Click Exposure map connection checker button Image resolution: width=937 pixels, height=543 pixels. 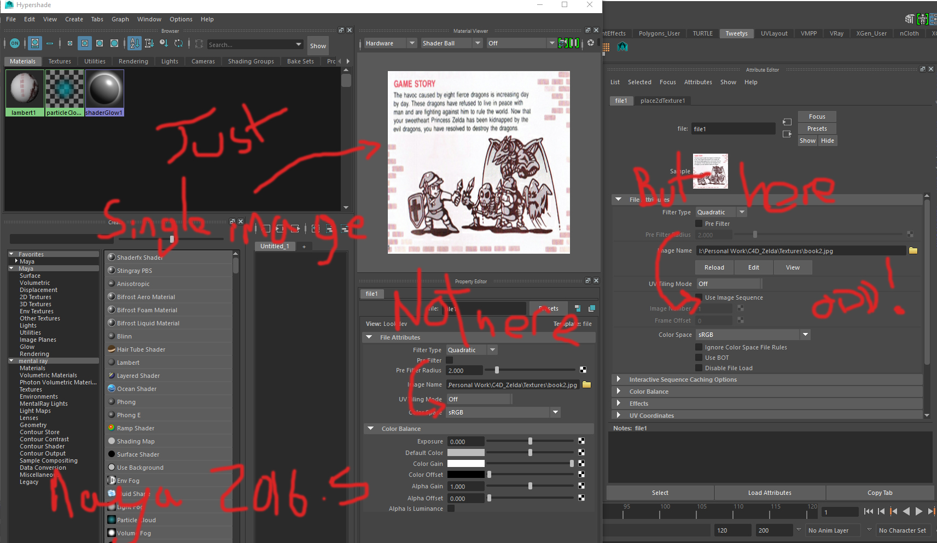click(x=581, y=441)
